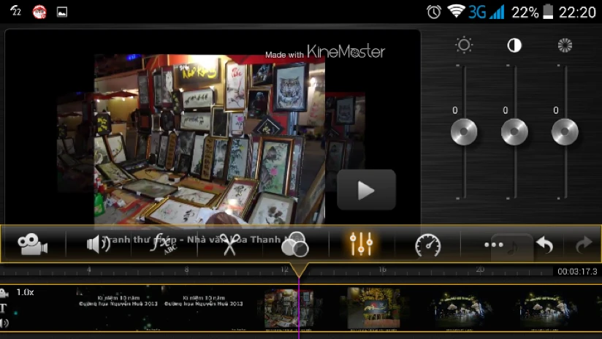Open the color filter circles tool
This screenshot has width=602, height=339.
tap(294, 244)
